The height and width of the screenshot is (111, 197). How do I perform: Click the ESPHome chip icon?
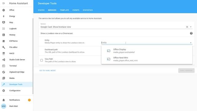(4, 41)
